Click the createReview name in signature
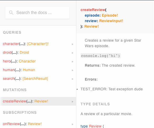154x128 pixels. (x=93, y=10)
